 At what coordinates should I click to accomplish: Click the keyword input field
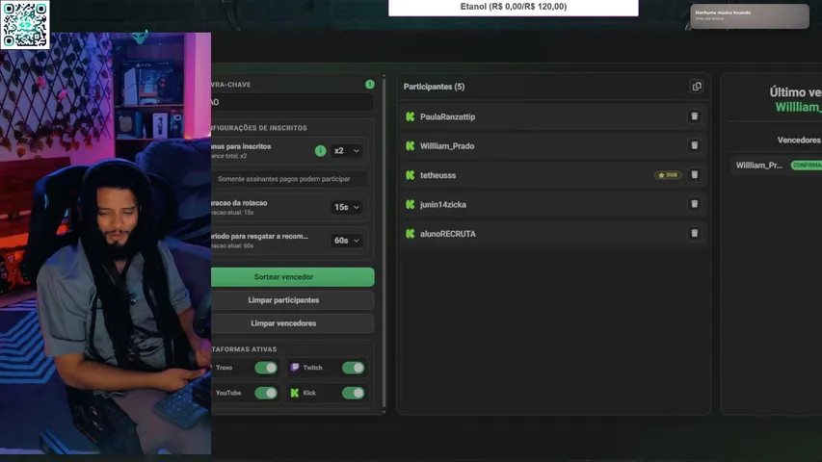coord(293,102)
